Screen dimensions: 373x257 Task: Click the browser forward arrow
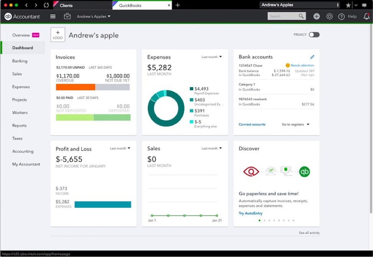[36, 5]
